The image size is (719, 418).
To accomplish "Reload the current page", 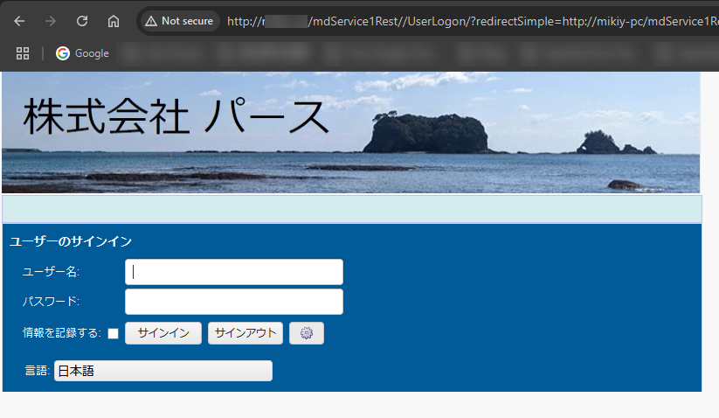I will pos(82,21).
